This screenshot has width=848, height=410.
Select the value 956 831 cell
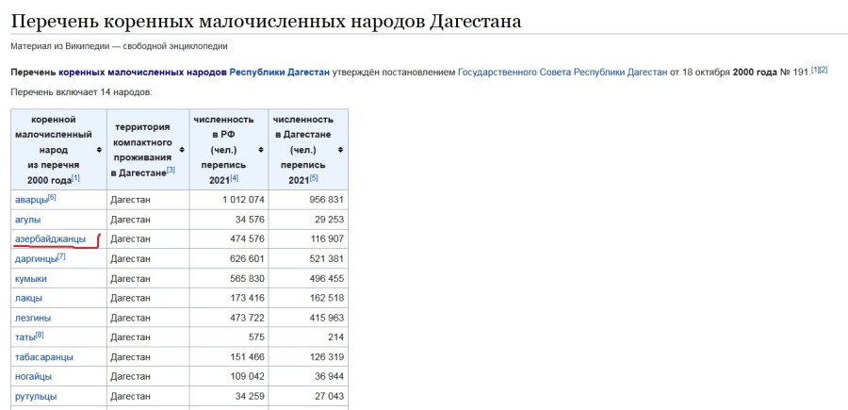point(308,200)
